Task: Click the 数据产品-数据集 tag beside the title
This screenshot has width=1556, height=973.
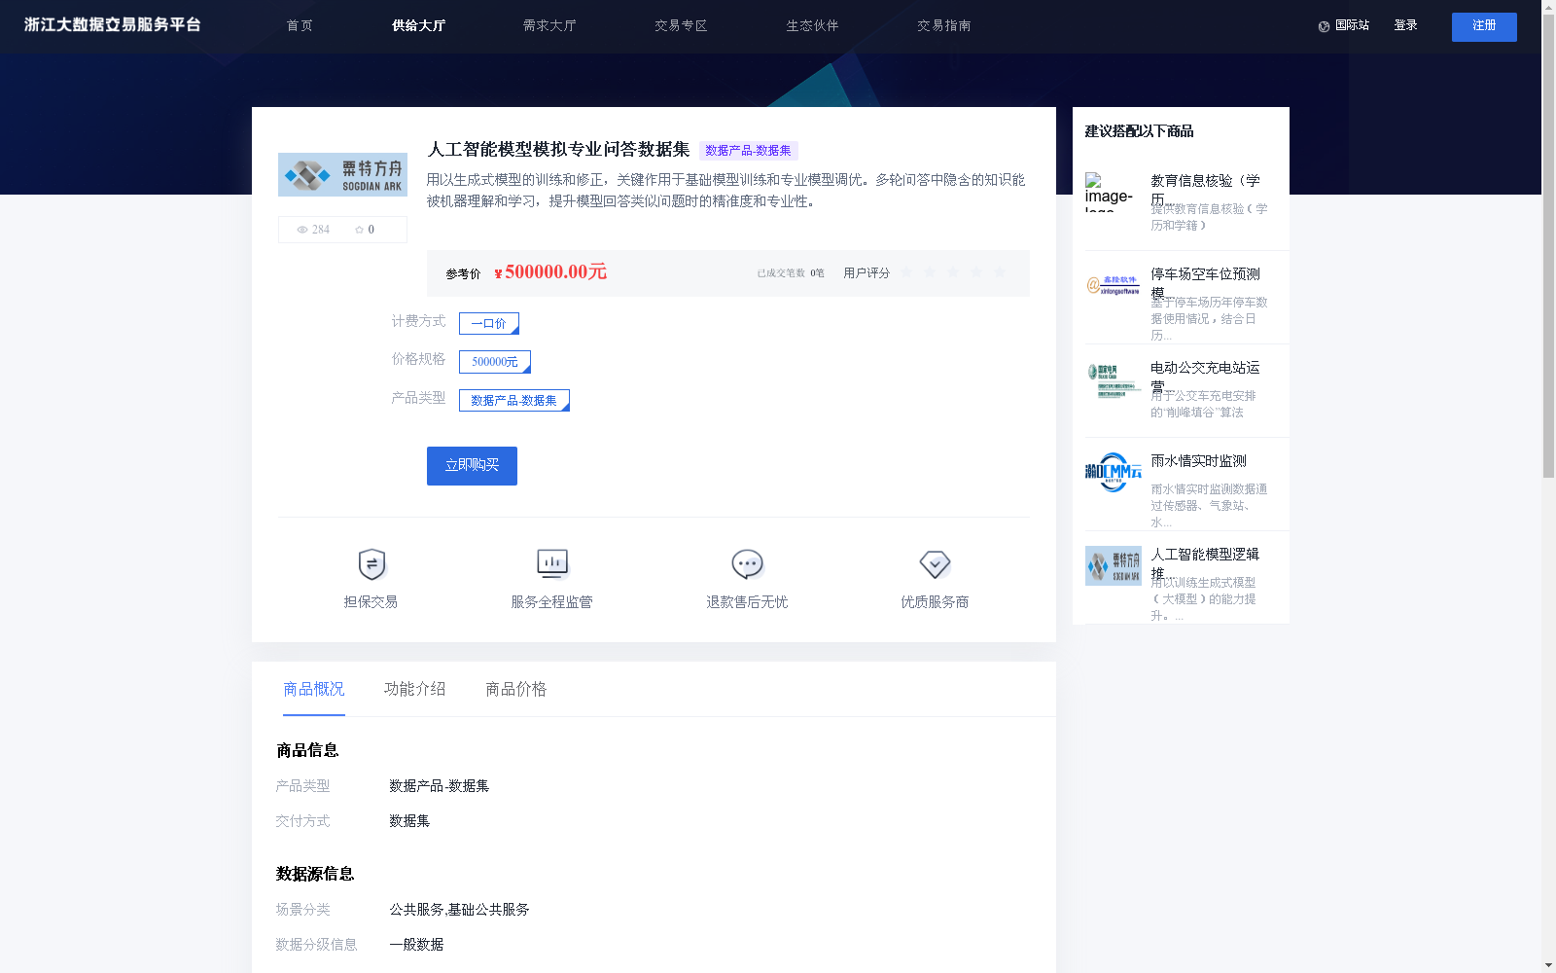Action: pos(748,151)
